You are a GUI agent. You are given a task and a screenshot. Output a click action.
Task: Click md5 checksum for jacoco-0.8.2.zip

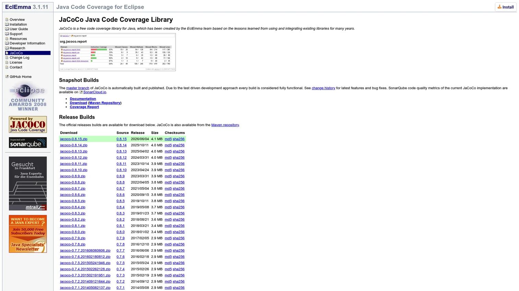[x=168, y=220]
